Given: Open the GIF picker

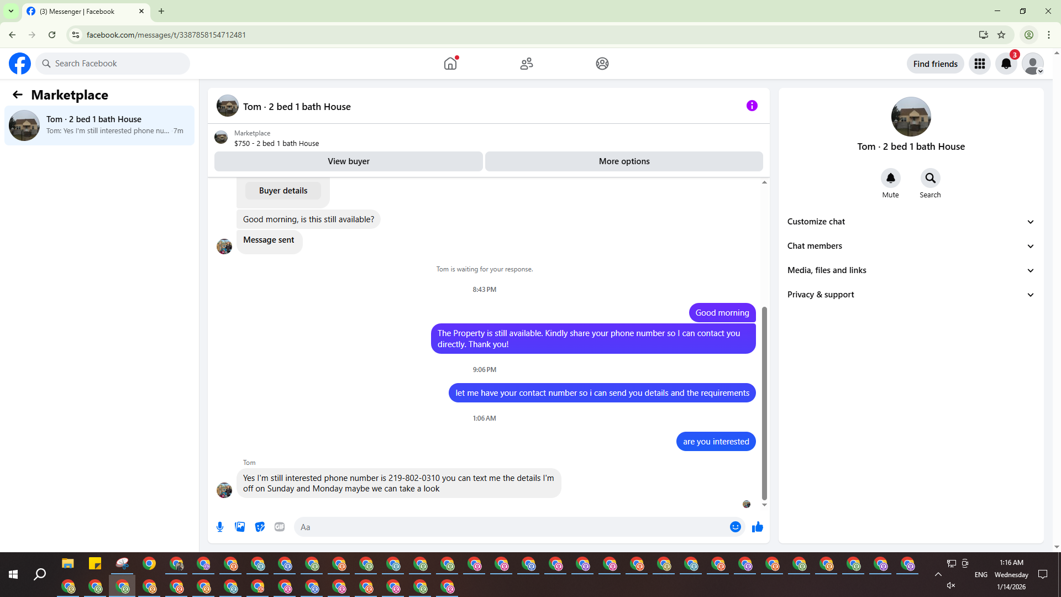Looking at the screenshot, I should (x=280, y=527).
